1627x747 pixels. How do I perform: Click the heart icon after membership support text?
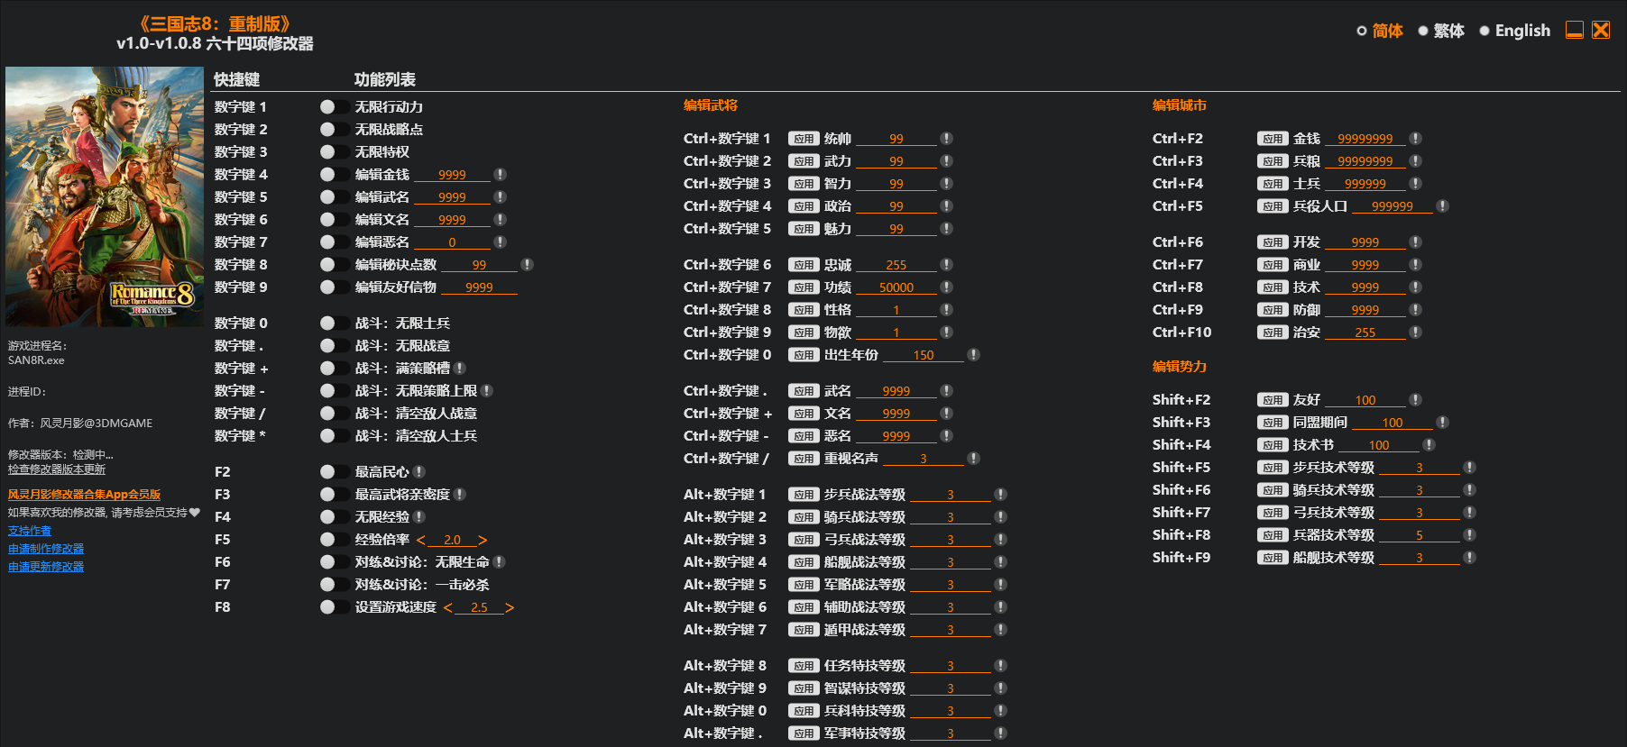(x=195, y=513)
